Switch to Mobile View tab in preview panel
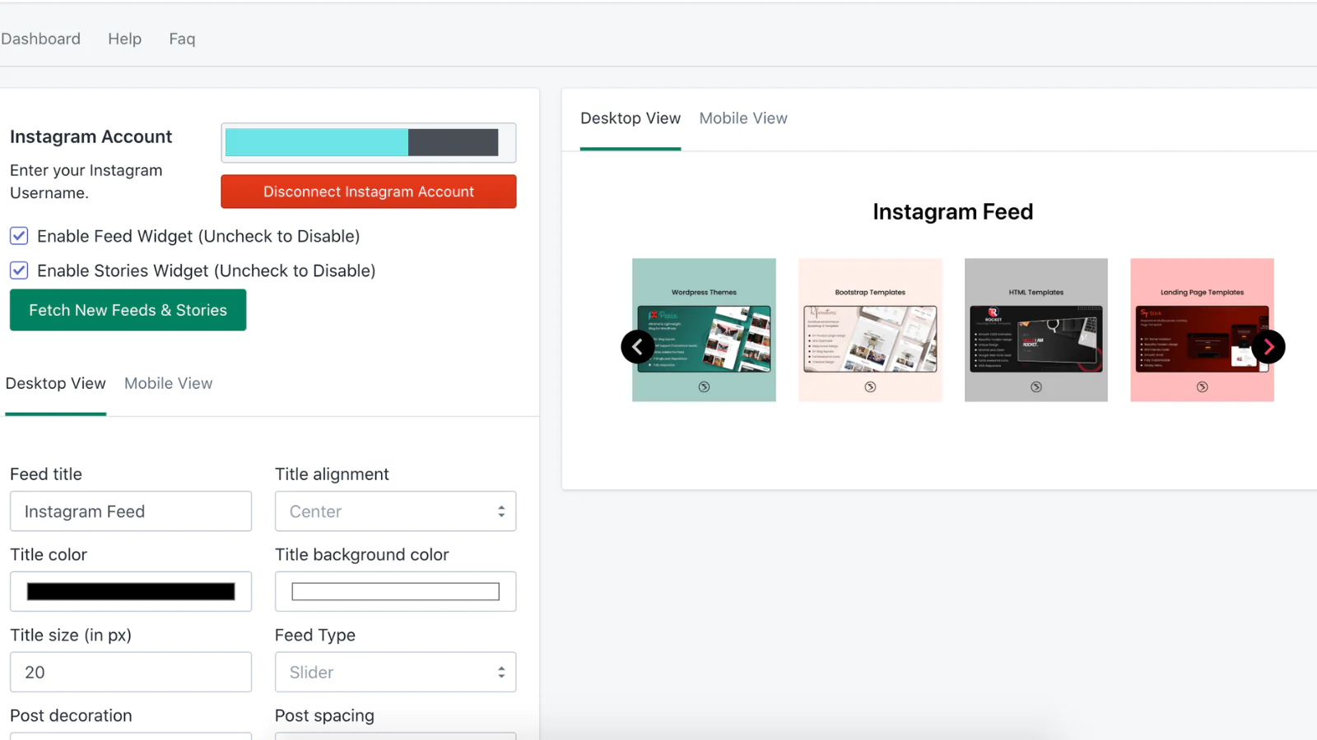 742,118
